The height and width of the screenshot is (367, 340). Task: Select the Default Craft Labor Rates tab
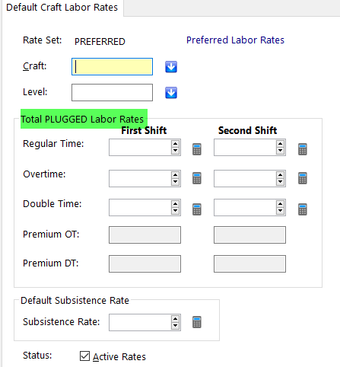click(62, 8)
